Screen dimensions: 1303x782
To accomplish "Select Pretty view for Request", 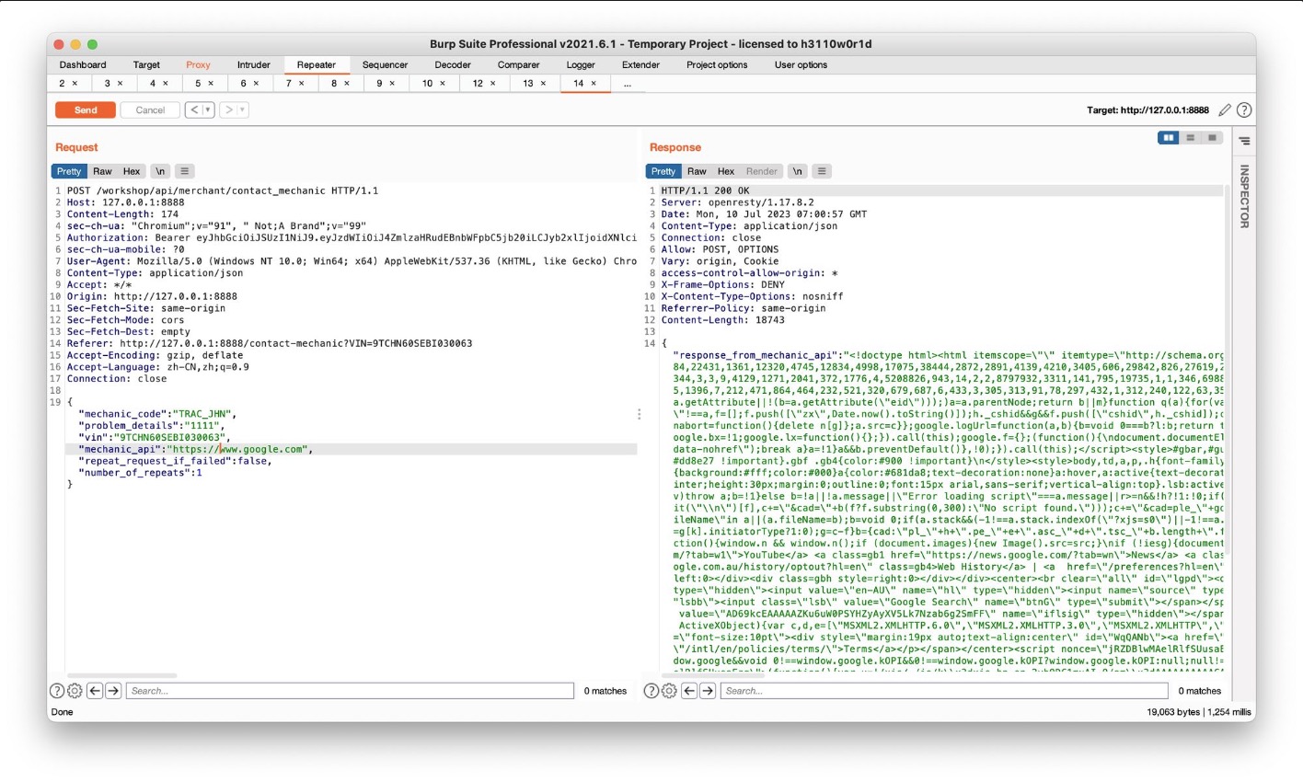I will [69, 171].
